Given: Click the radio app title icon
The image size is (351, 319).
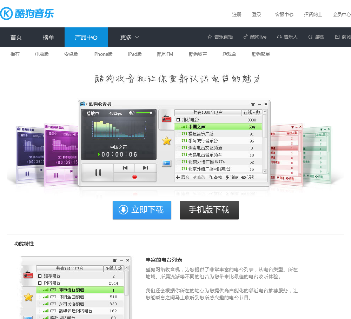Looking at the screenshot, I should point(83,104).
